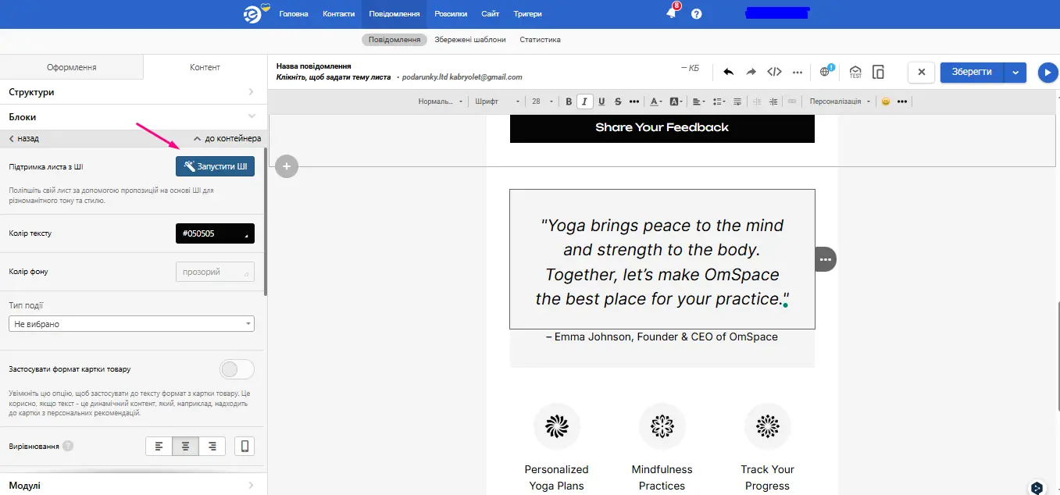Redo the last action

pyautogui.click(x=751, y=72)
